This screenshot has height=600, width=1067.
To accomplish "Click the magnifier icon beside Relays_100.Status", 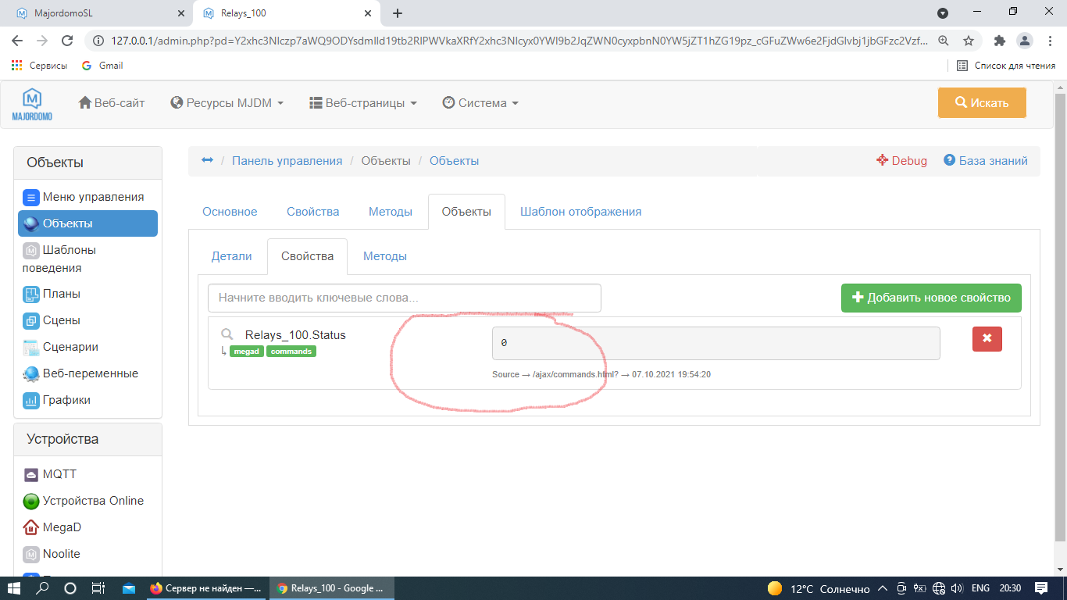I will (x=227, y=334).
